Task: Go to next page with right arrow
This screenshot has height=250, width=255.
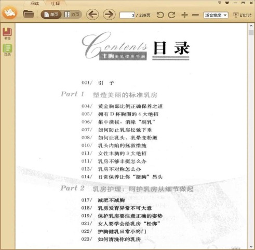Action: point(109,15)
